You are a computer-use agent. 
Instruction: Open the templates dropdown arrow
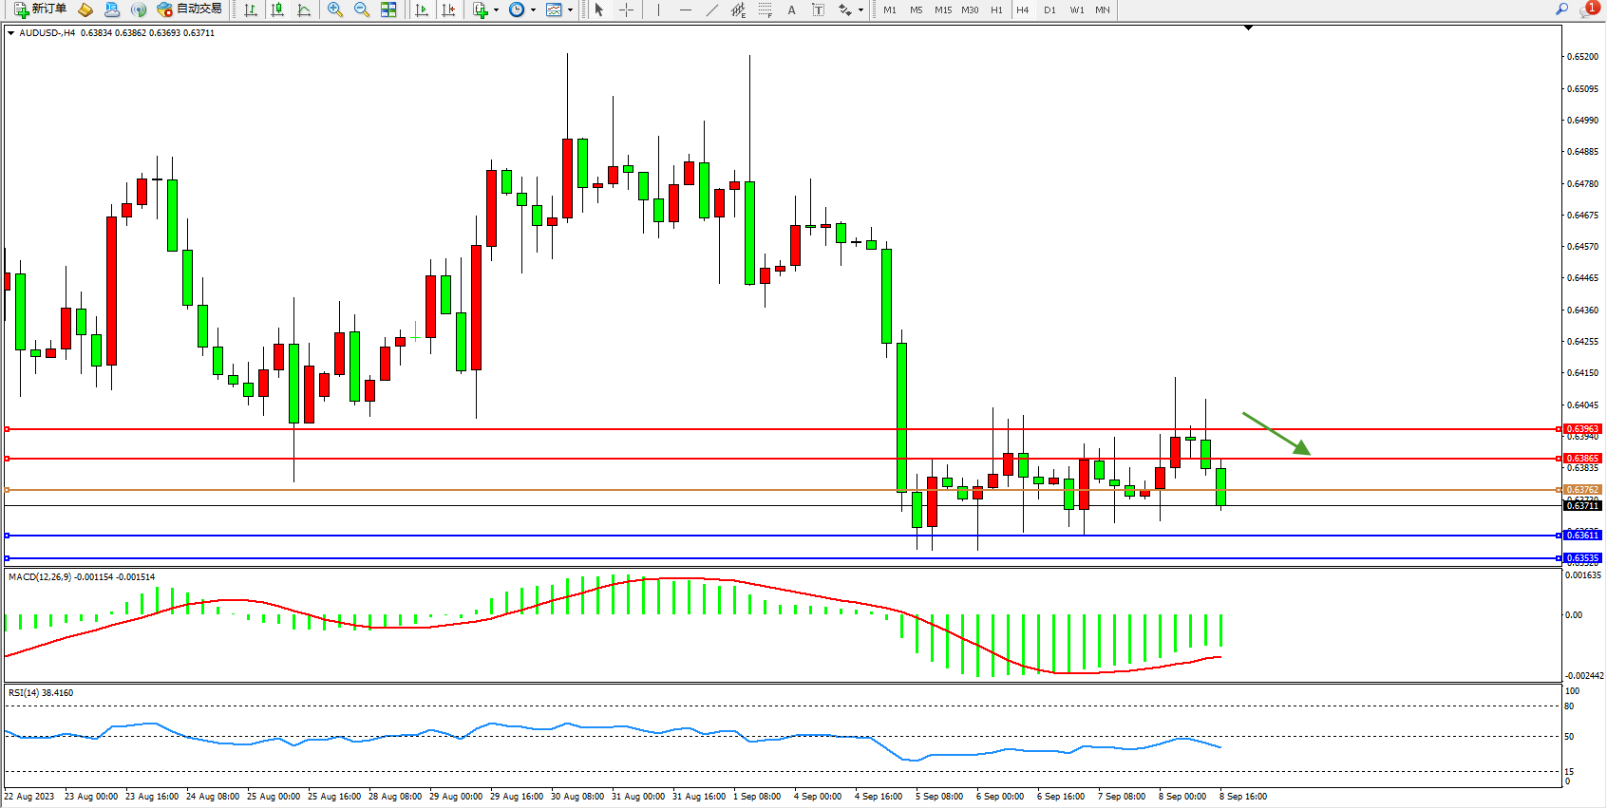[570, 10]
